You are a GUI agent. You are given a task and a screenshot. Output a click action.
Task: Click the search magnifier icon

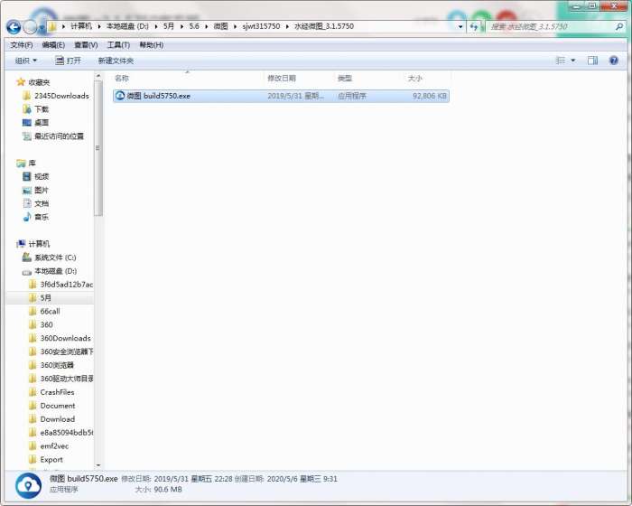pyautogui.click(x=618, y=26)
